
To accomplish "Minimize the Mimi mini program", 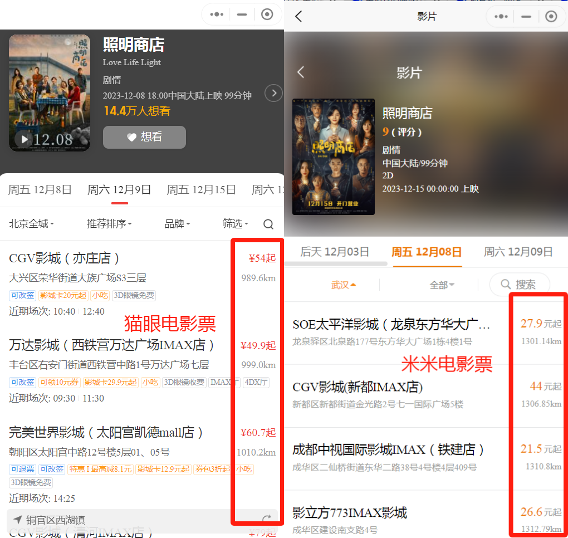I will click(526, 16).
